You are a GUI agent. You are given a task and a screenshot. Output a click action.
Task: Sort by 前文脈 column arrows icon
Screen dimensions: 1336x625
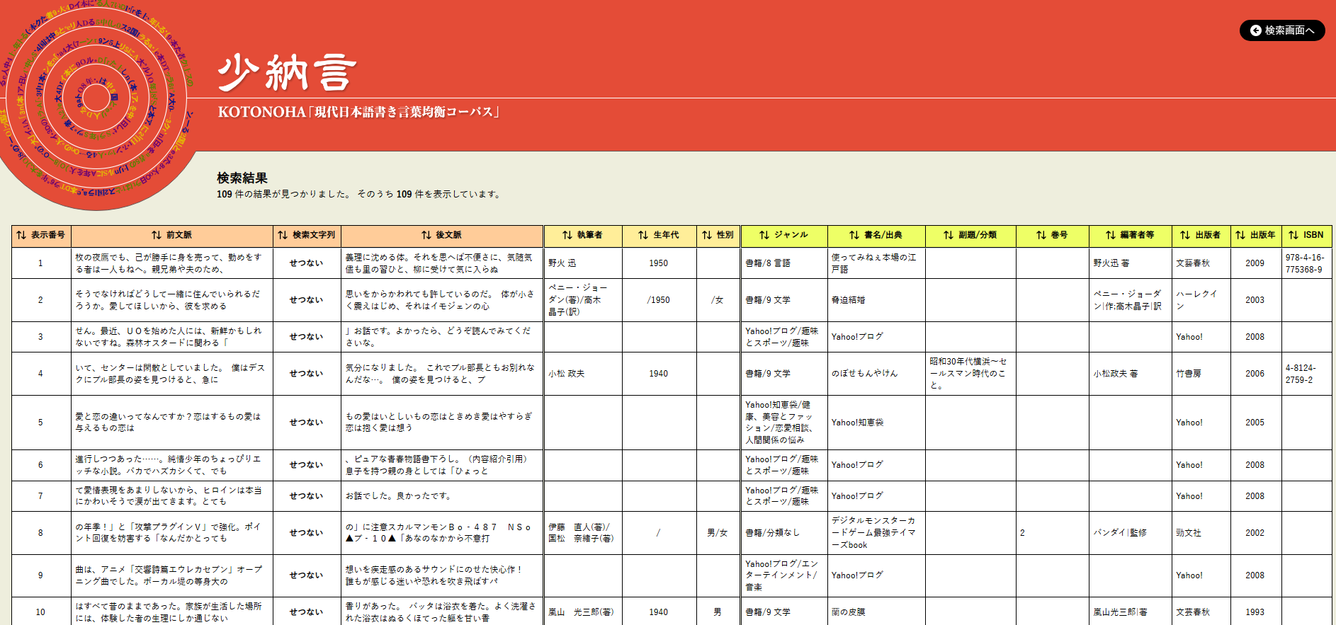click(x=157, y=235)
